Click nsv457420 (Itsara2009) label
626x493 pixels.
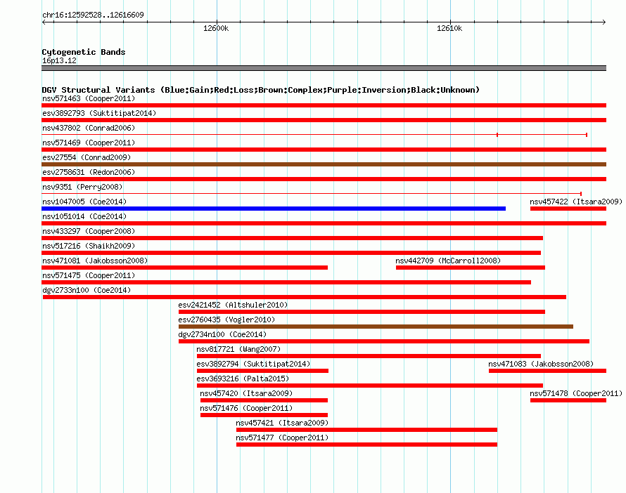coord(246,393)
